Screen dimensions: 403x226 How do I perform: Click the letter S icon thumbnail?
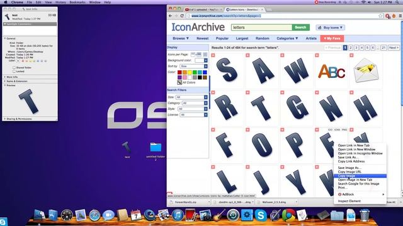pyautogui.click(x=227, y=70)
